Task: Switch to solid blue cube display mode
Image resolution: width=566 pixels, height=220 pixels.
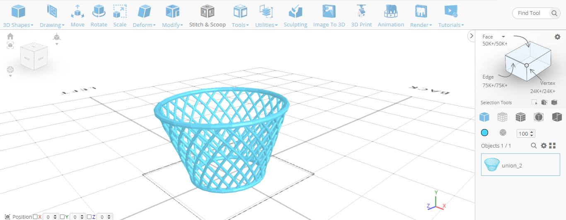Action: 484,117
